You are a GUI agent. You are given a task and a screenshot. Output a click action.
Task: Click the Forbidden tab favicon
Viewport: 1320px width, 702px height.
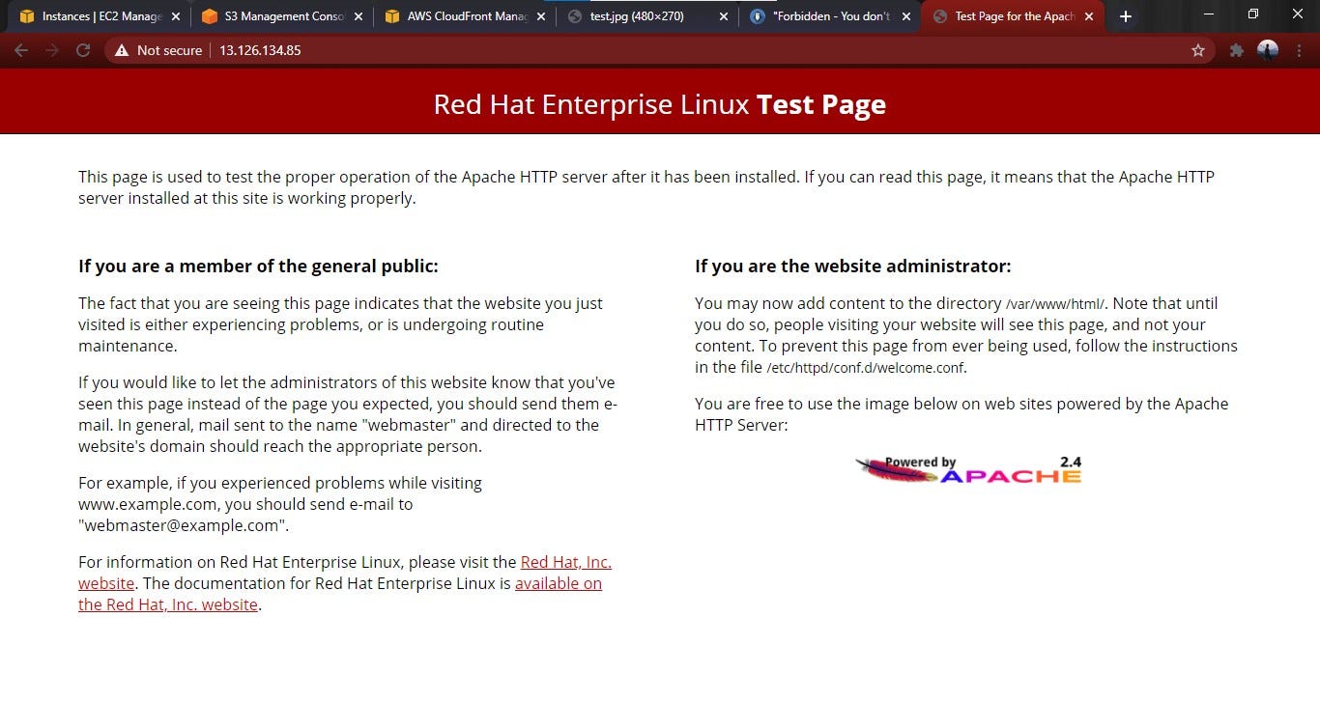point(758,16)
